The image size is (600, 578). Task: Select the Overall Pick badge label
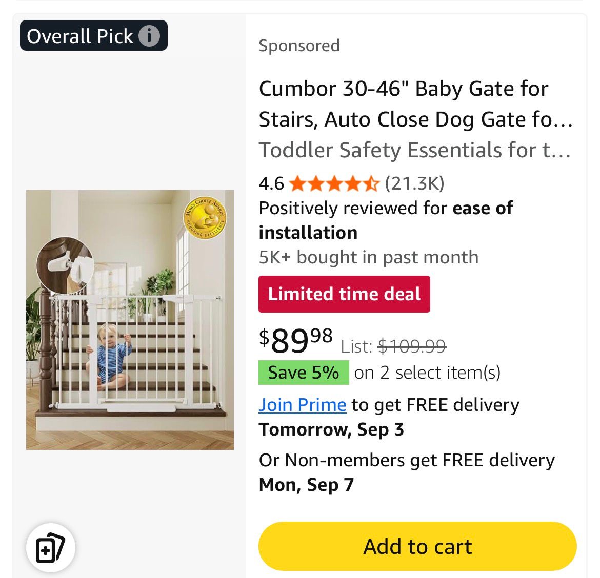pos(94,35)
